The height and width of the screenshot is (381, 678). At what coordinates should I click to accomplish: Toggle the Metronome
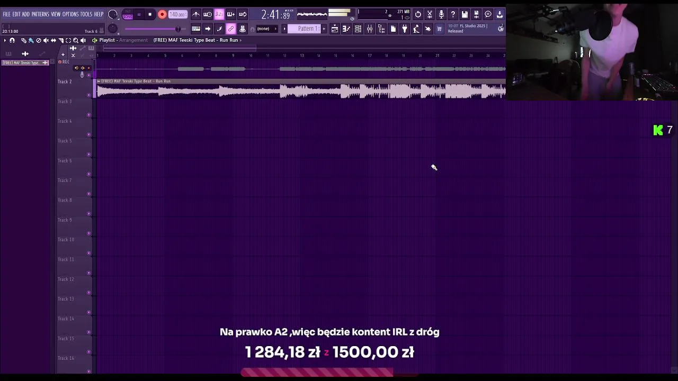point(196,14)
